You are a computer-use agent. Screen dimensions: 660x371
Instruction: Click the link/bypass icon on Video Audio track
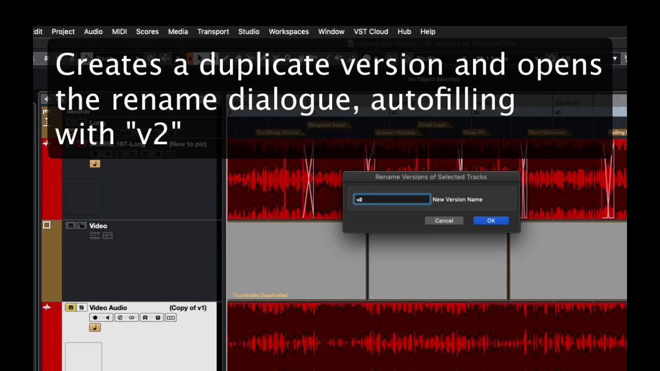[x=131, y=317]
